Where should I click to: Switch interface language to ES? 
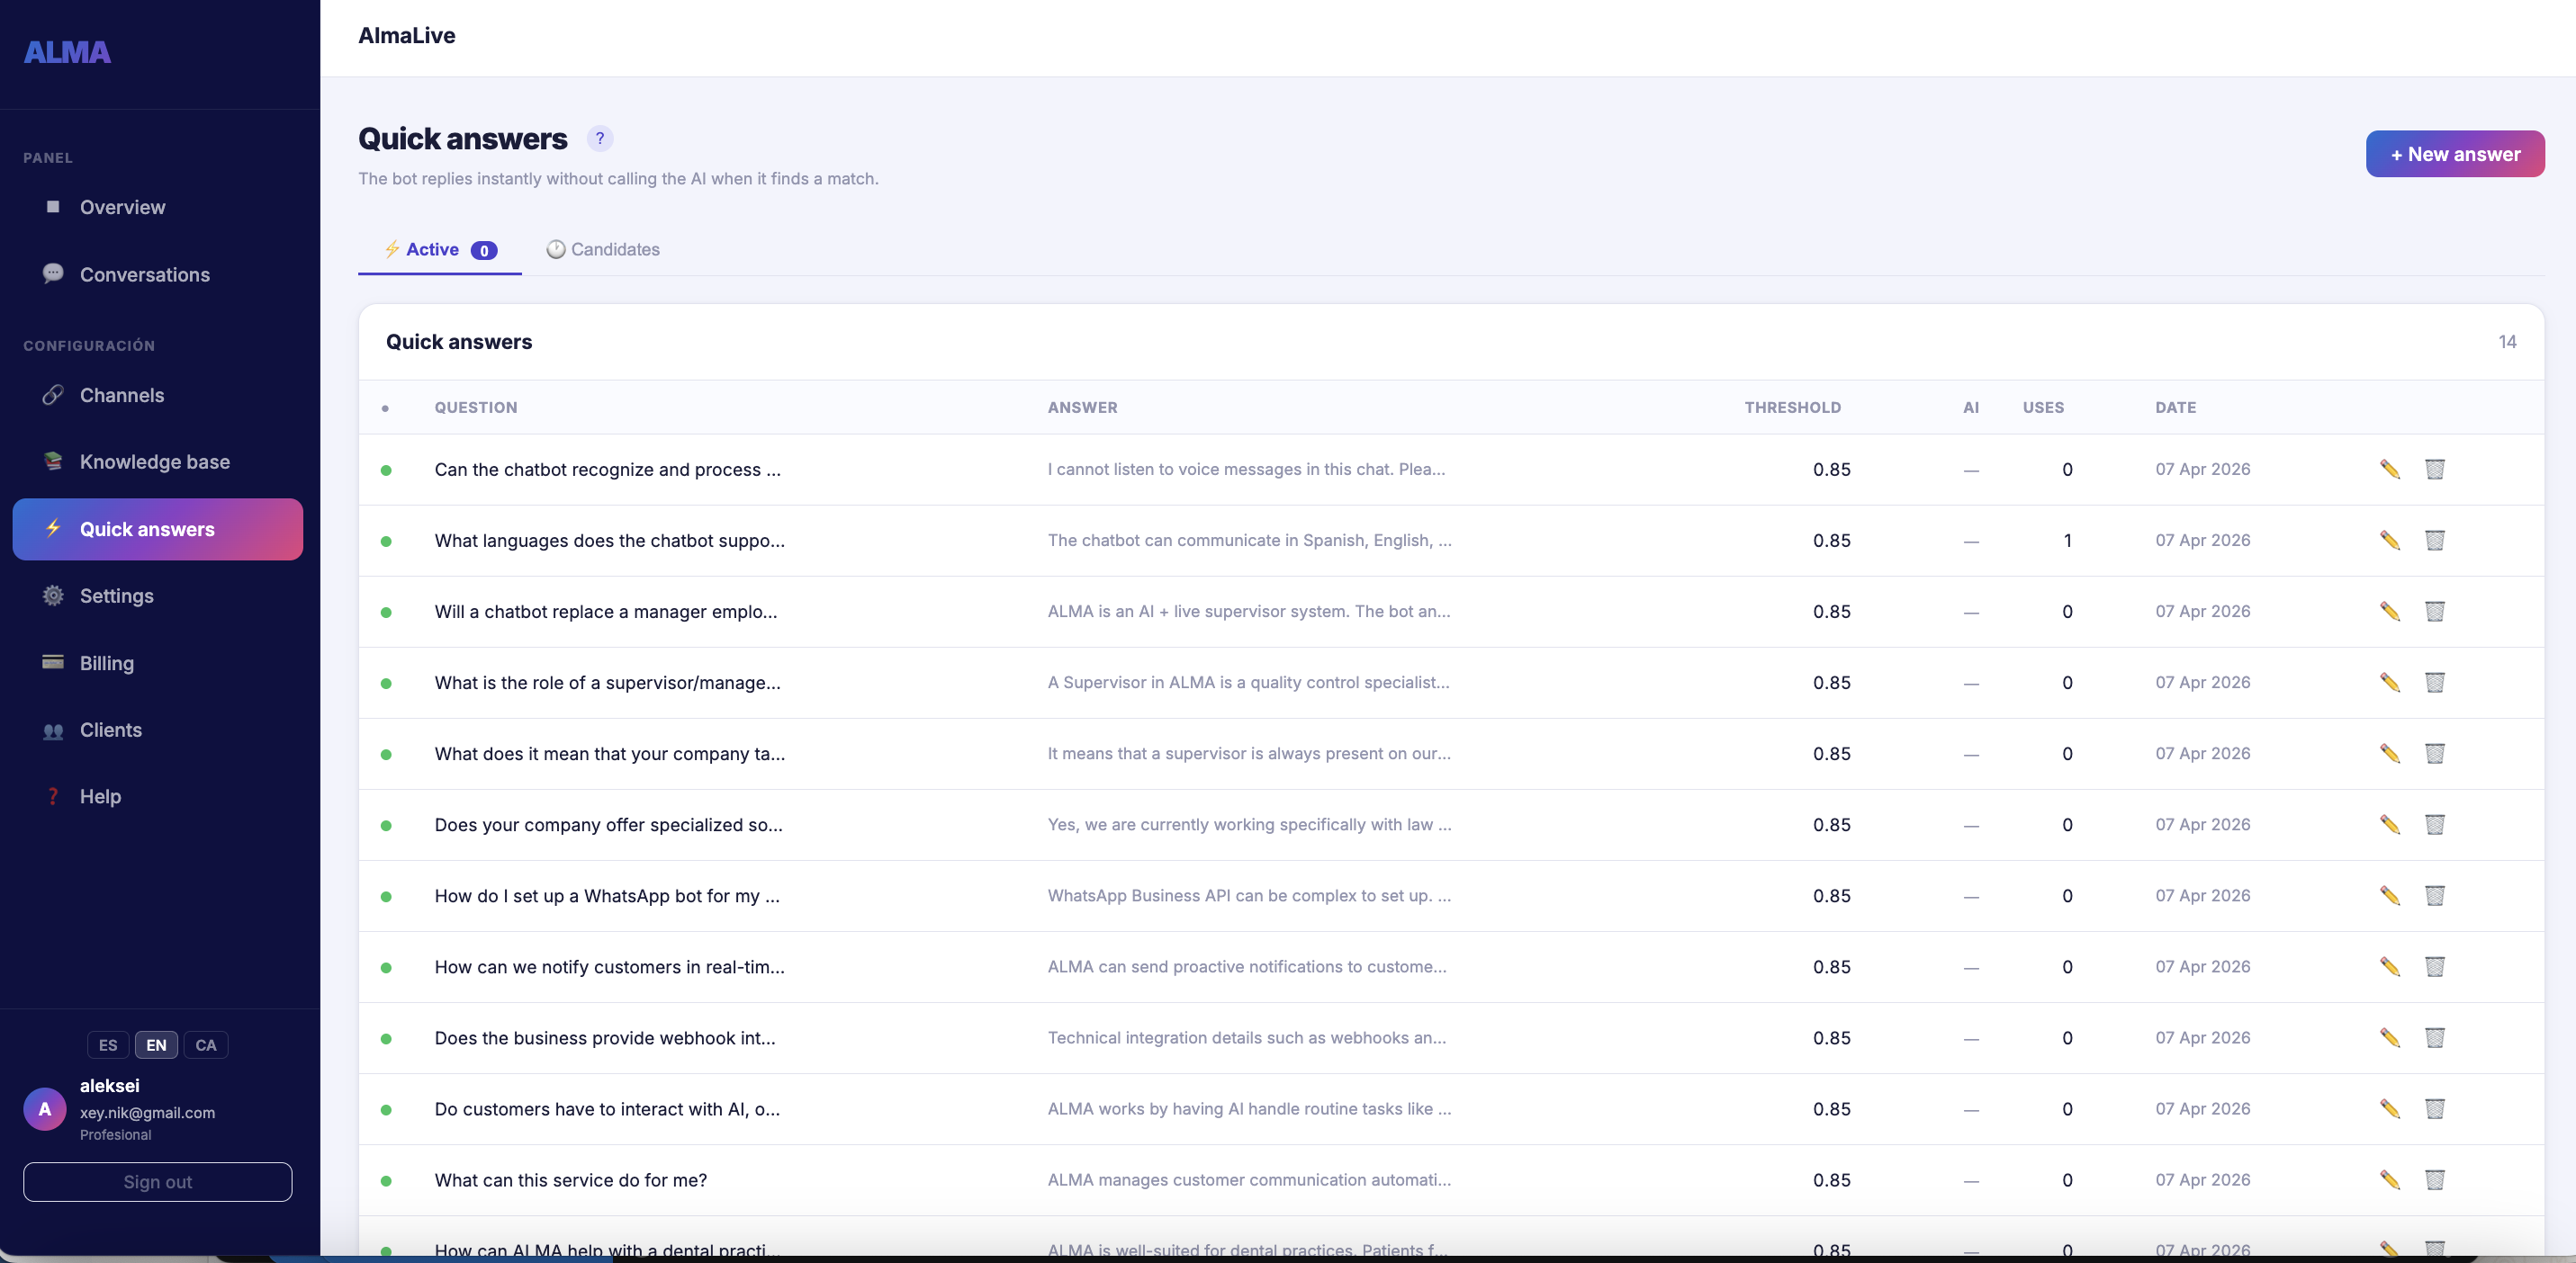(108, 1045)
